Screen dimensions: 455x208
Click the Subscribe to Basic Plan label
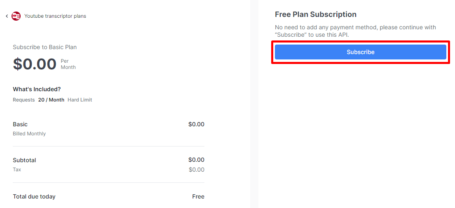point(45,47)
